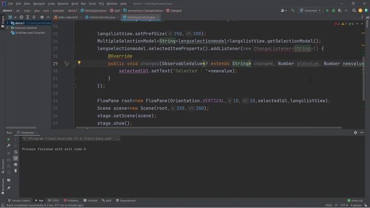Open the user account dropdown icon
Image resolution: width=370 pixels, height=208 pixels.
pyautogui.click(x=283, y=10)
